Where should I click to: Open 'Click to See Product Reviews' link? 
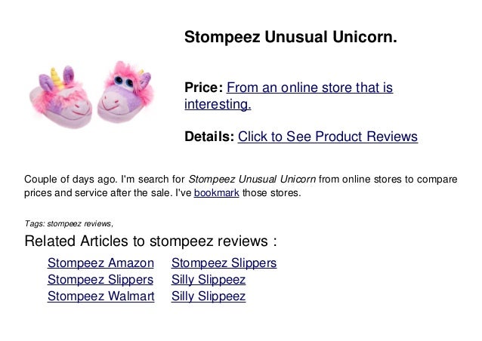pyautogui.click(x=327, y=137)
